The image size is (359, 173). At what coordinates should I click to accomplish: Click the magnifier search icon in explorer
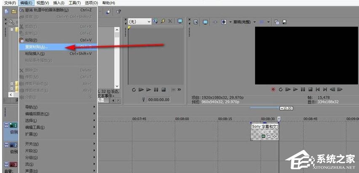11,22
